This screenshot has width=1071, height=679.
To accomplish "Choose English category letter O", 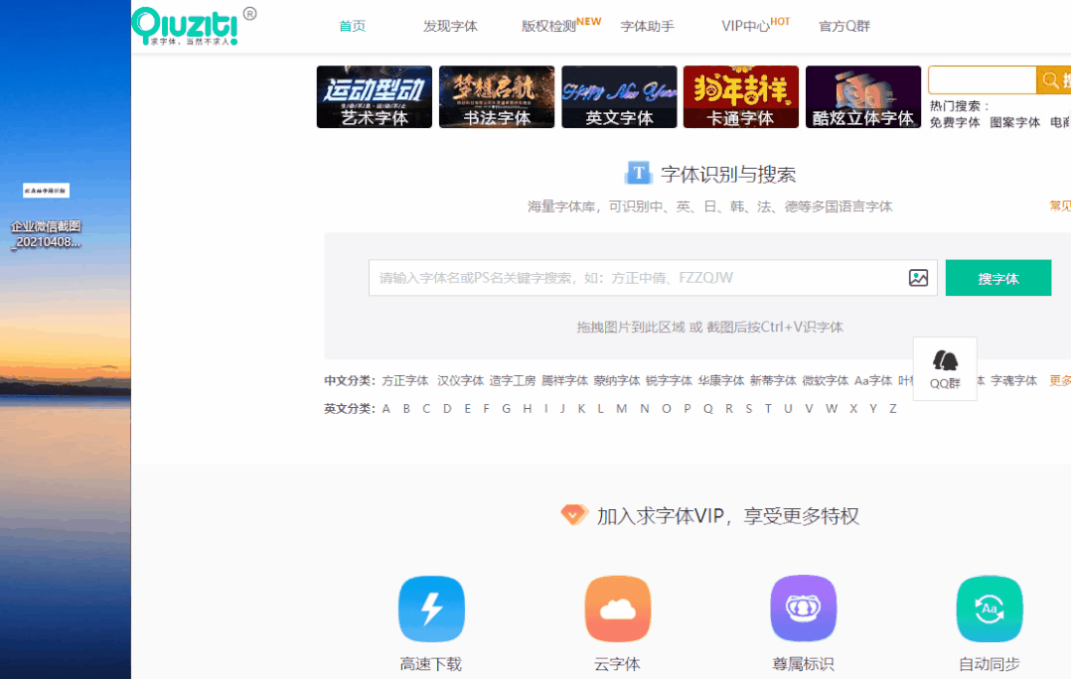I will pyautogui.click(x=666, y=409).
